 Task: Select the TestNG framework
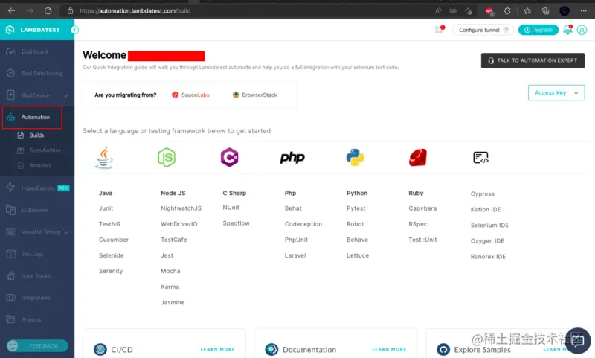109,224
